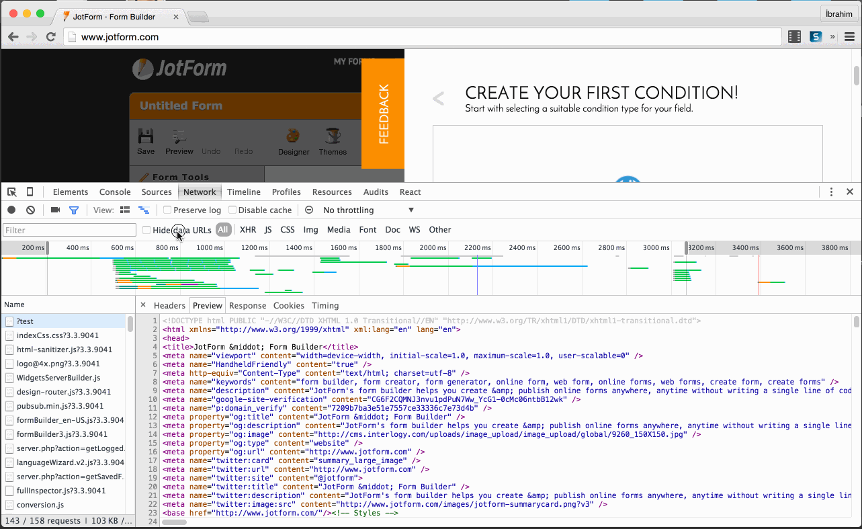Enable the Preserve log checkbox
The image size is (862, 529).
(167, 210)
